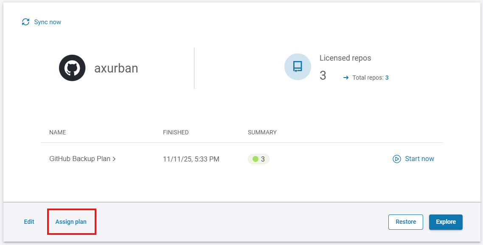Click Edit in the bottom bar
Image resolution: width=483 pixels, height=245 pixels.
tap(29, 222)
